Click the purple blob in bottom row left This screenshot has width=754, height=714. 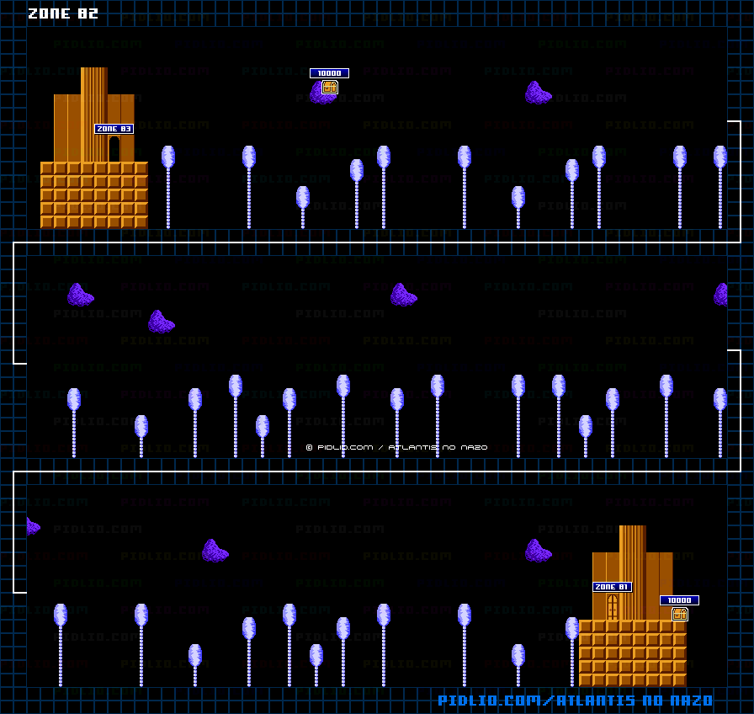point(215,551)
